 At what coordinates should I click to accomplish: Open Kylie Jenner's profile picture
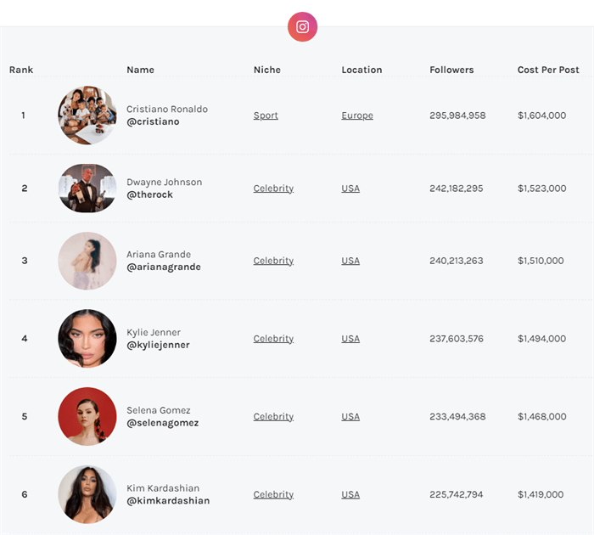87,338
